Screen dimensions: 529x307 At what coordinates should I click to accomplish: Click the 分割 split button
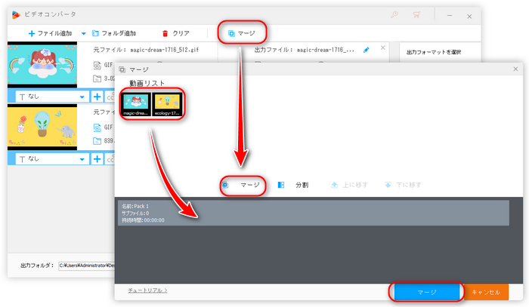[x=293, y=185]
